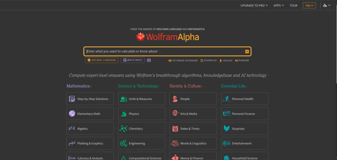Open the Surprises topic
This screenshot has width=337, height=160.
245,129
